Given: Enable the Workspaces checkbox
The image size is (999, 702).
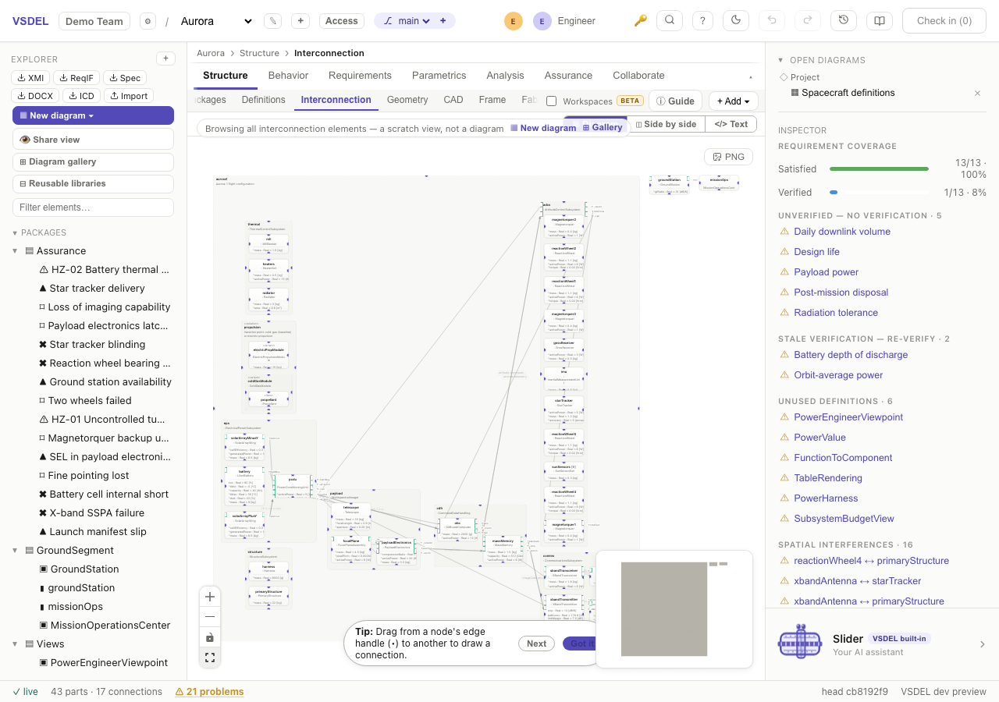Looking at the screenshot, I should pyautogui.click(x=552, y=101).
